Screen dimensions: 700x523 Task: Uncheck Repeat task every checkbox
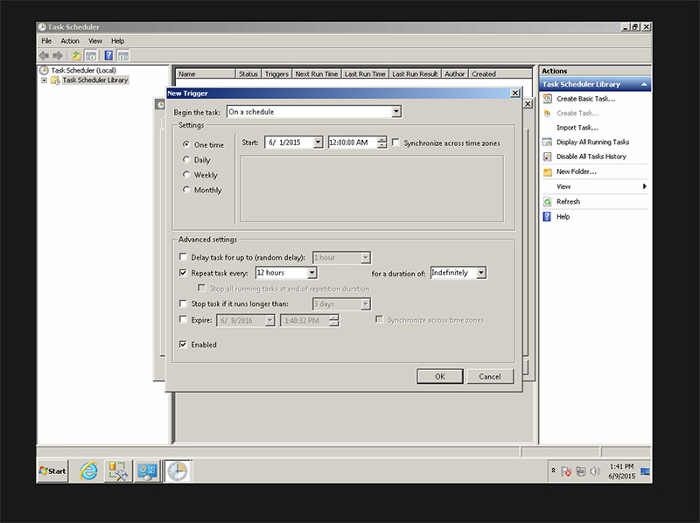[183, 272]
